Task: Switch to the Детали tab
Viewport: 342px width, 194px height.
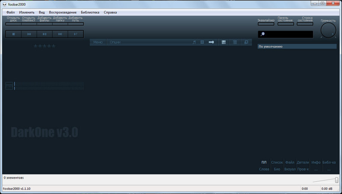Action: click(303, 162)
